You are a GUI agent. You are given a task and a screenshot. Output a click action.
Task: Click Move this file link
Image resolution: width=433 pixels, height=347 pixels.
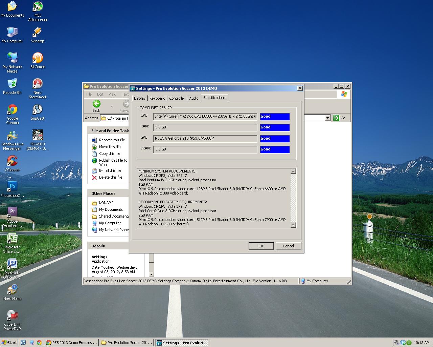[x=110, y=147]
